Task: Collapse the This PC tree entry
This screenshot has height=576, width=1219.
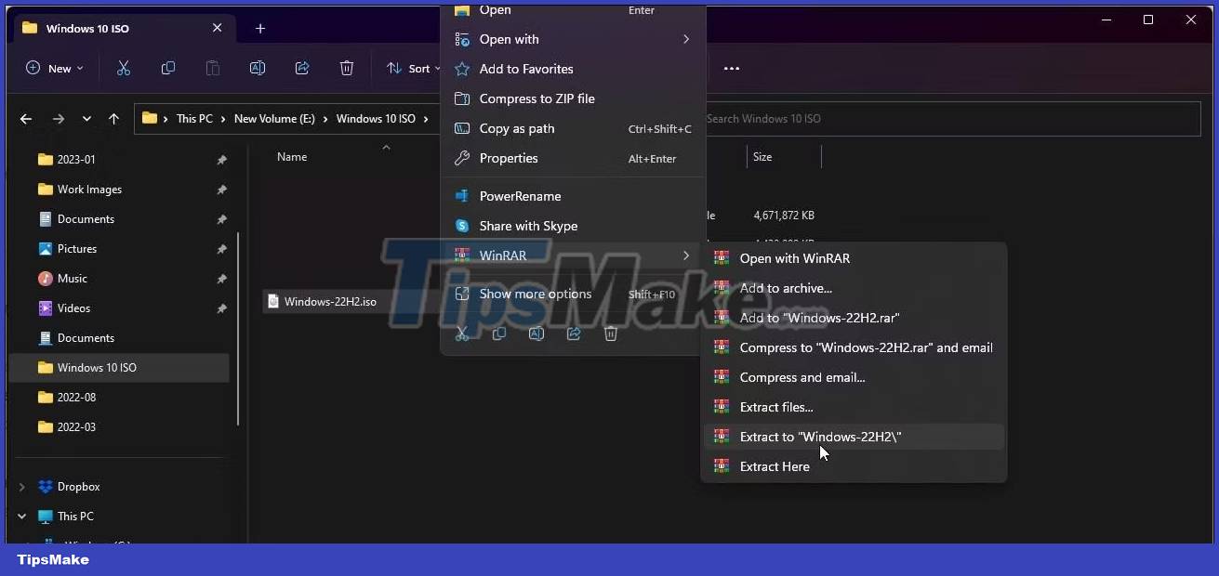Action: click(21, 517)
